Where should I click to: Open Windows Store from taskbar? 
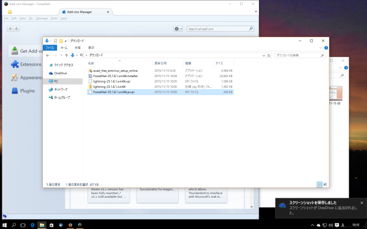(x=51, y=225)
